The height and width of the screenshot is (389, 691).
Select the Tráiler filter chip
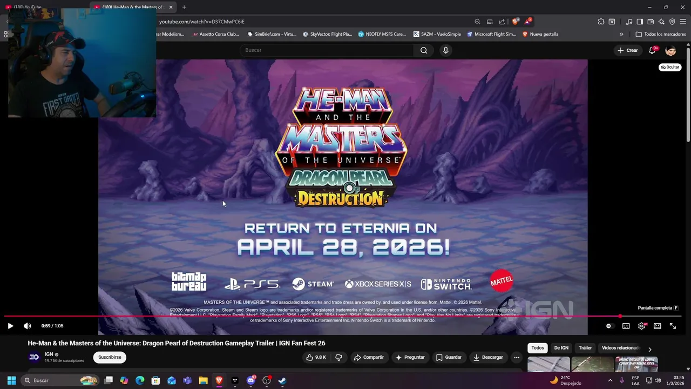tap(585, 348)
